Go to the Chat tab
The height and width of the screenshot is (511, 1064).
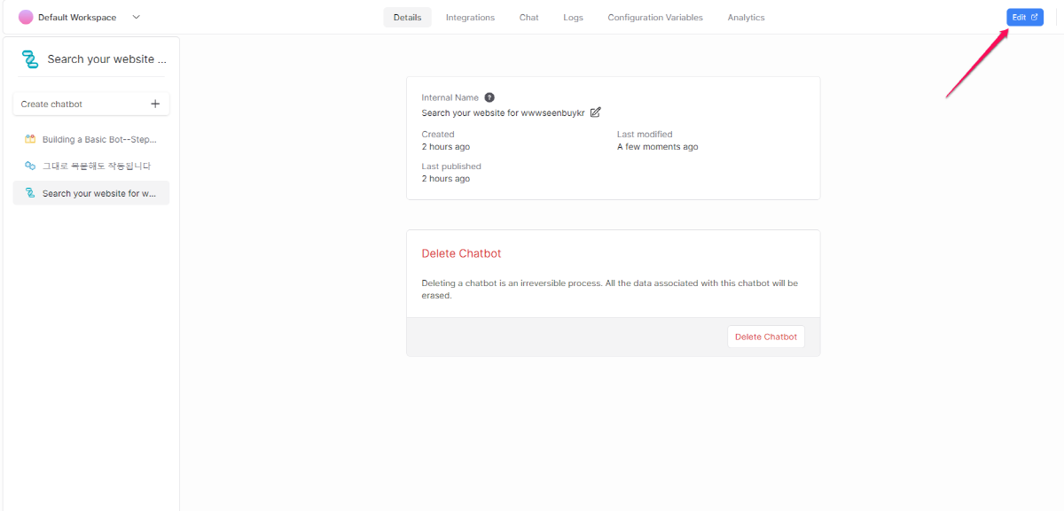coord(528,18)
